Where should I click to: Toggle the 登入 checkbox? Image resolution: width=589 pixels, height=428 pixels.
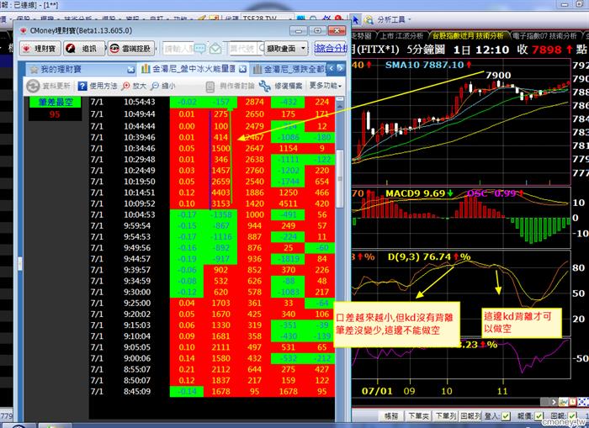tap(506, 416)
